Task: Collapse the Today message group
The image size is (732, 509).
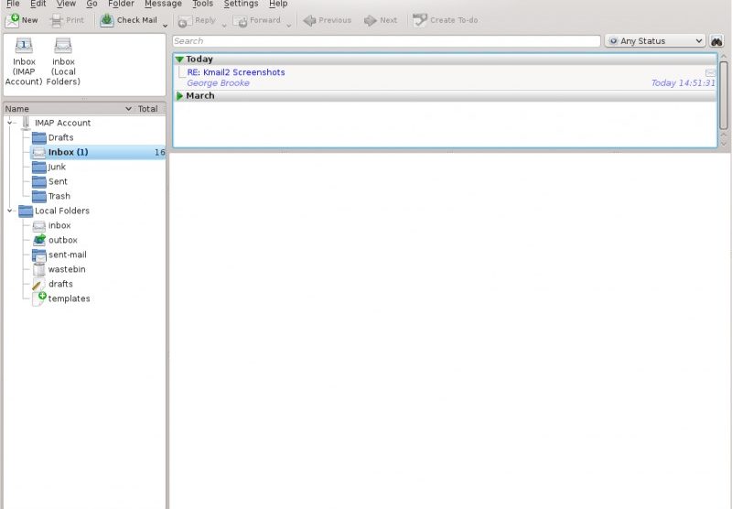Action: (179, 60)
